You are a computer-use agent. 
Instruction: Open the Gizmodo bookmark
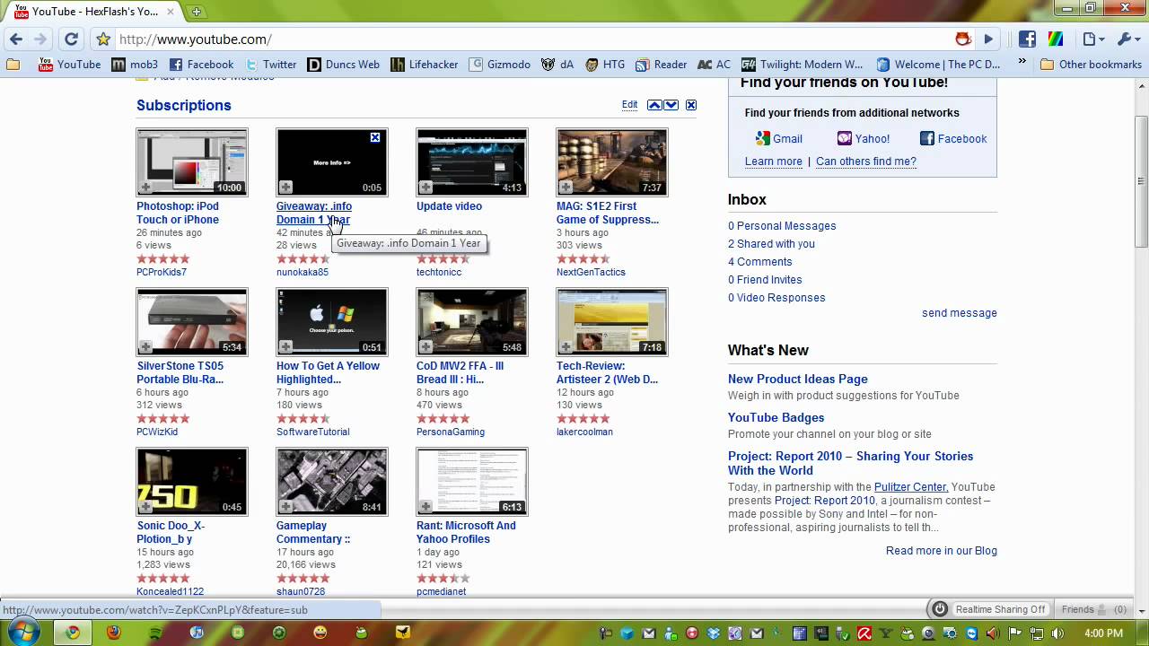tap(500, 65)
